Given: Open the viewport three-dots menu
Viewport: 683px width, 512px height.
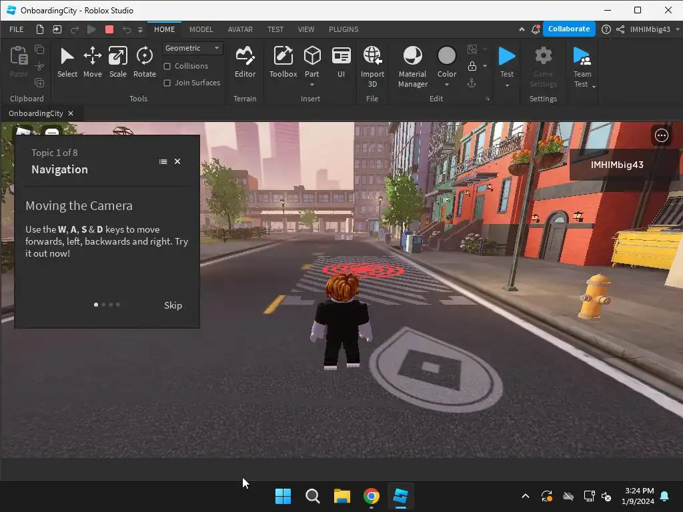Looking at the screenshot, I should click(661, 135).
